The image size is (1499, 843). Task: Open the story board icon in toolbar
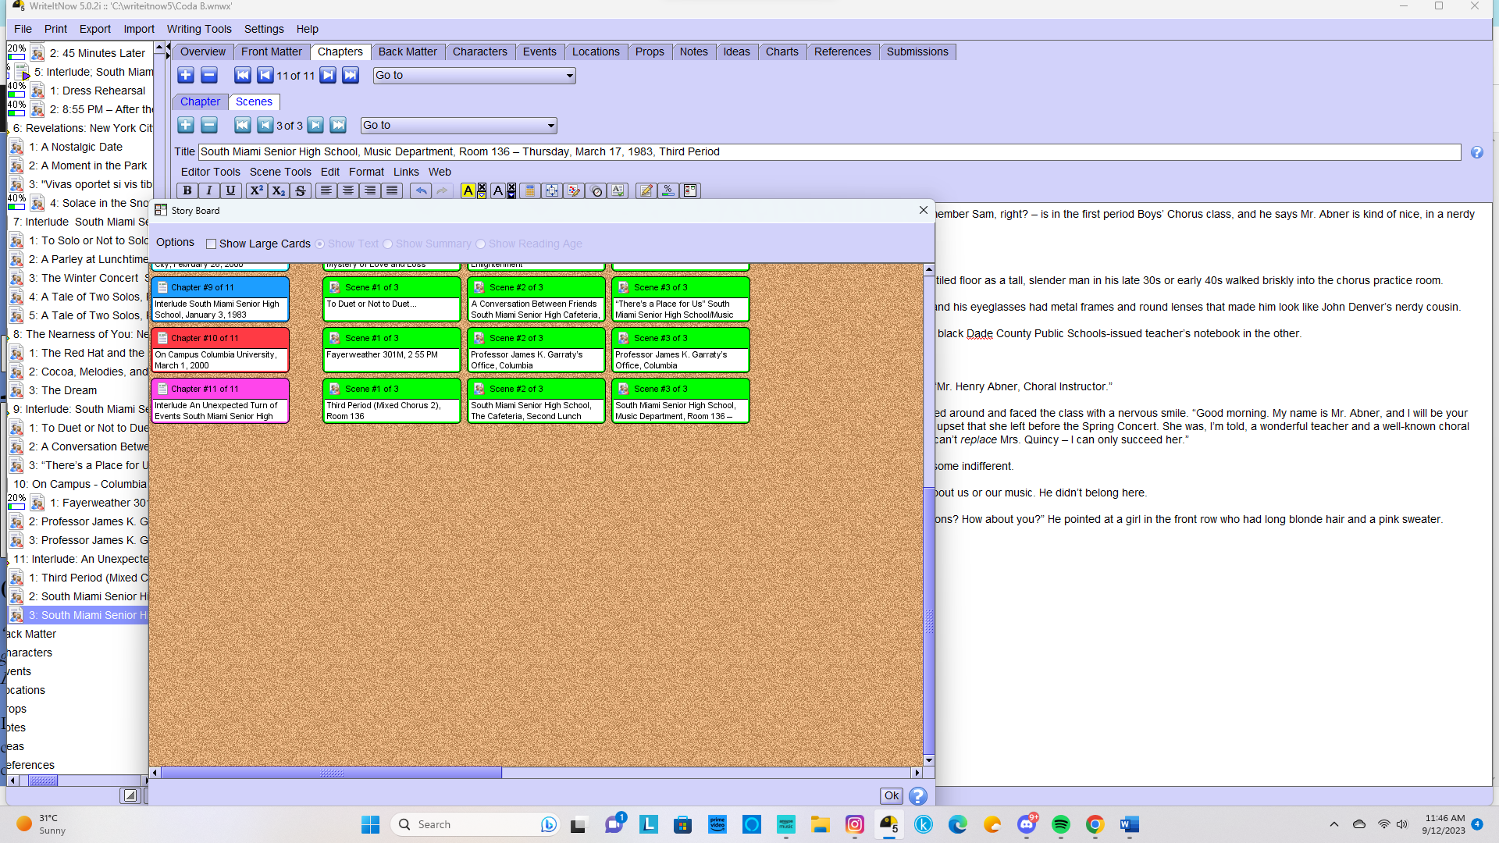[690, 190]
